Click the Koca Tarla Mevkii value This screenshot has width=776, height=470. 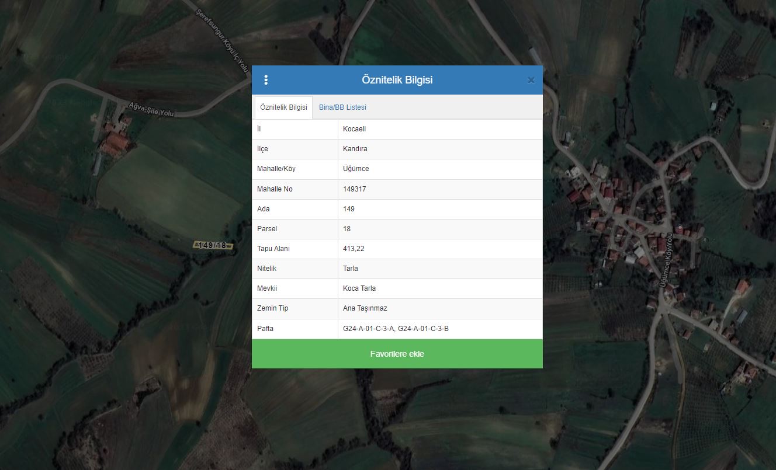[x=359, y=288]
